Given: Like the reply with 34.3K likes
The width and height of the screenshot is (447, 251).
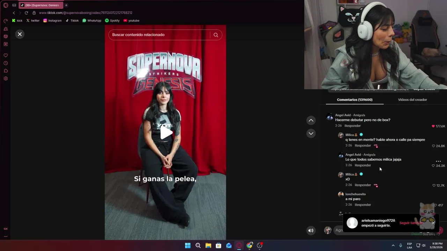Looking at the screenshot, I should 433,166.
